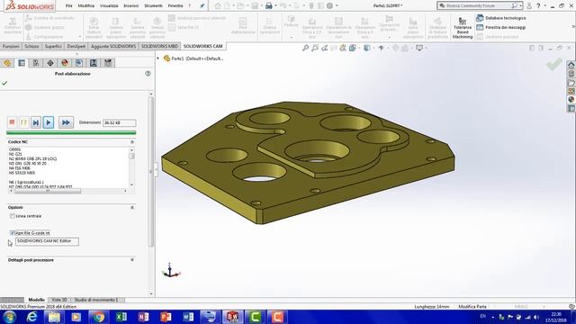Open Database tecnologico
The height and width of the screenshot is (324, 576).
tap(501, 18)
